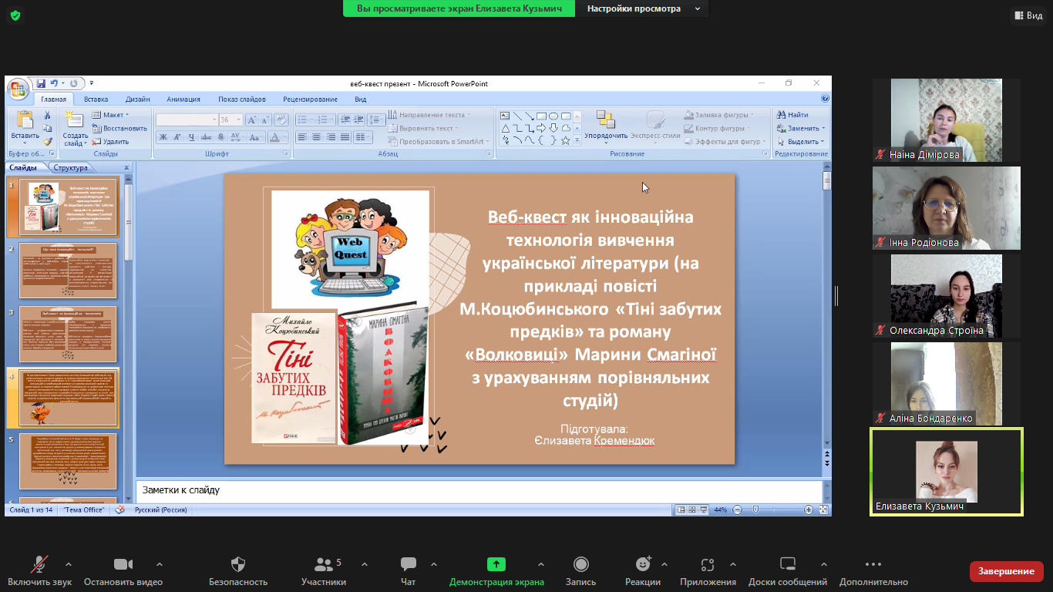The image size is (1053, 592).
Task: Open the Чат chat panel
Action: tap(409, 565)
